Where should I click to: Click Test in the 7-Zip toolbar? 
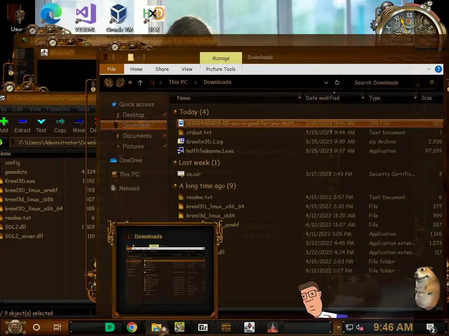41,125
